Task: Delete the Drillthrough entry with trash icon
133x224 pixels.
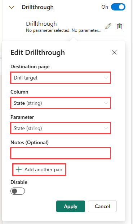Action: click(119, 26)
